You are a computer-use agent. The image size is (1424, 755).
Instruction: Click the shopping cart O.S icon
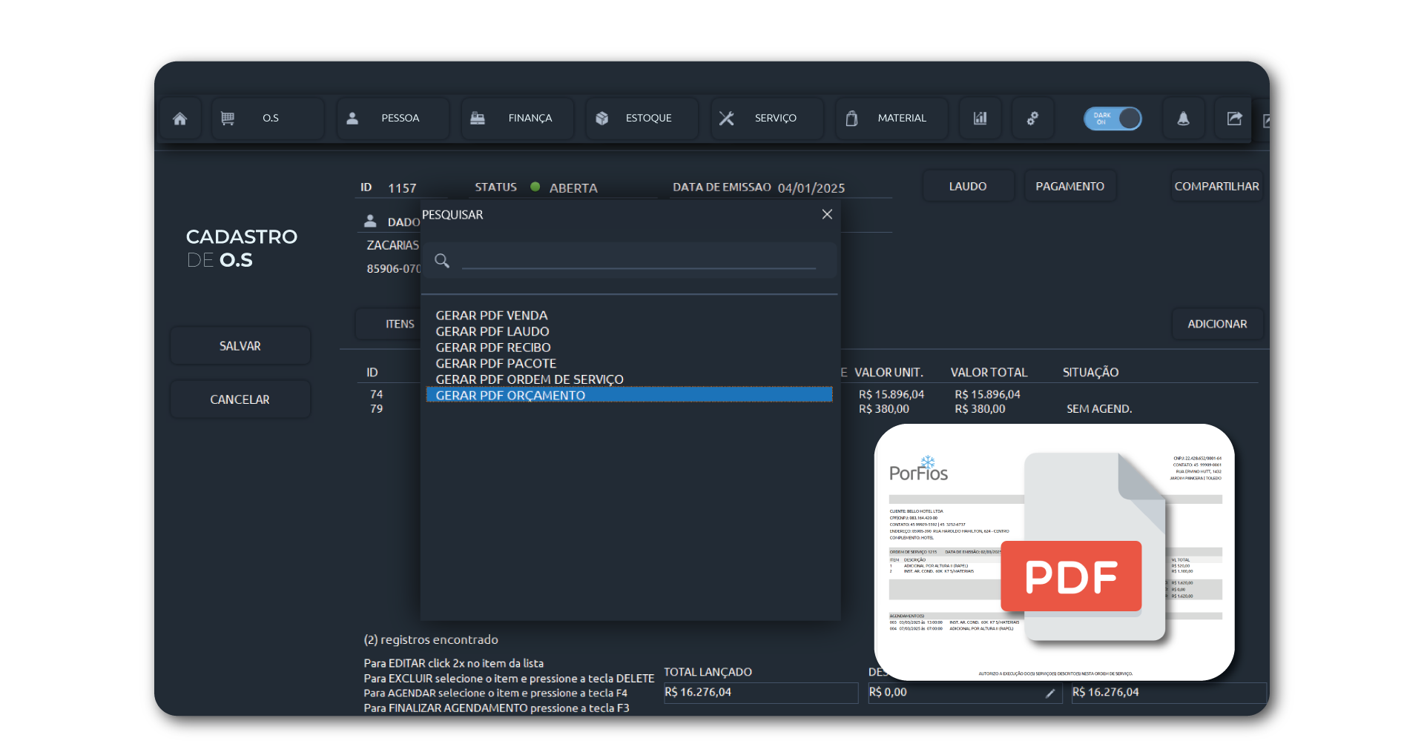coord(228,119)
